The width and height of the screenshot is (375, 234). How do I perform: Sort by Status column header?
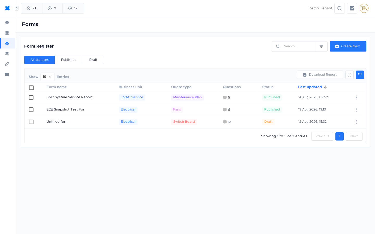coord(268,87)
